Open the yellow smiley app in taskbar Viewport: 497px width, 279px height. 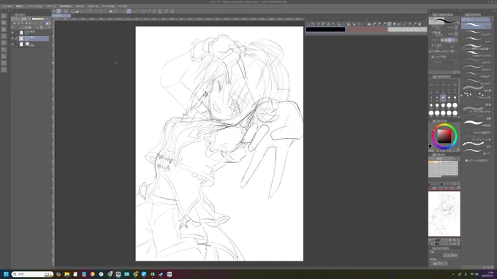tap(93, 274)
